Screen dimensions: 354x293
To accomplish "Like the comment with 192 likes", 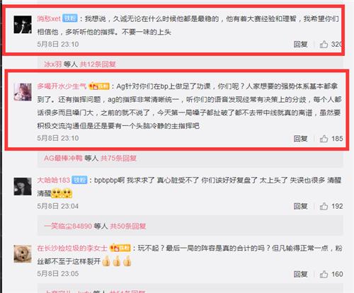I will (324, 206).
